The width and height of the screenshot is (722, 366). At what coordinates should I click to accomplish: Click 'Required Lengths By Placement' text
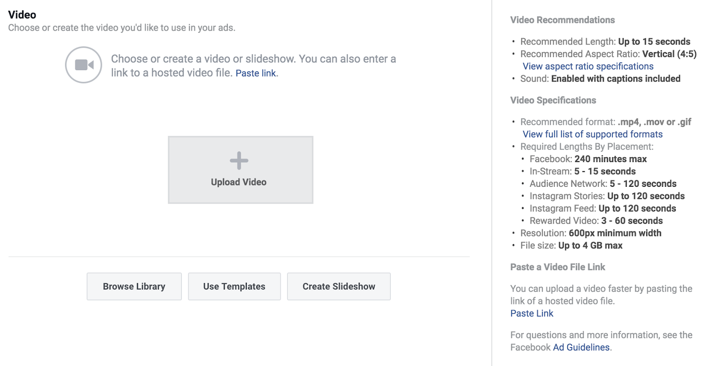click(x=587, y=147)
